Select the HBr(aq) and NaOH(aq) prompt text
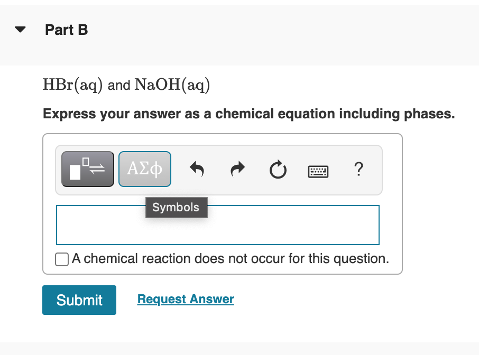 [126, 85]
